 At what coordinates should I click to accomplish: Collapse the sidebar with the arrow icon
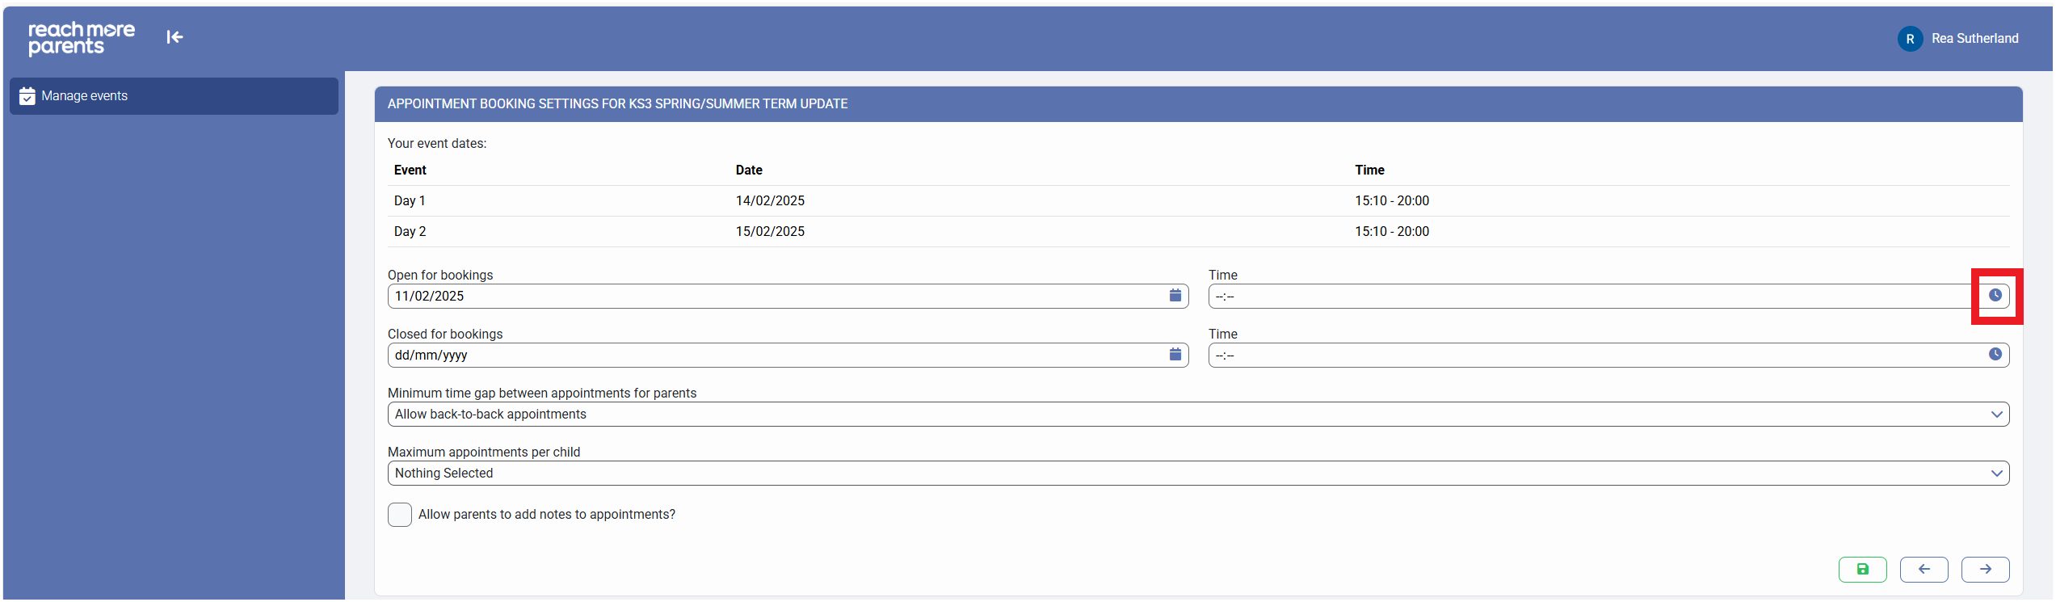tap(174, 37)
